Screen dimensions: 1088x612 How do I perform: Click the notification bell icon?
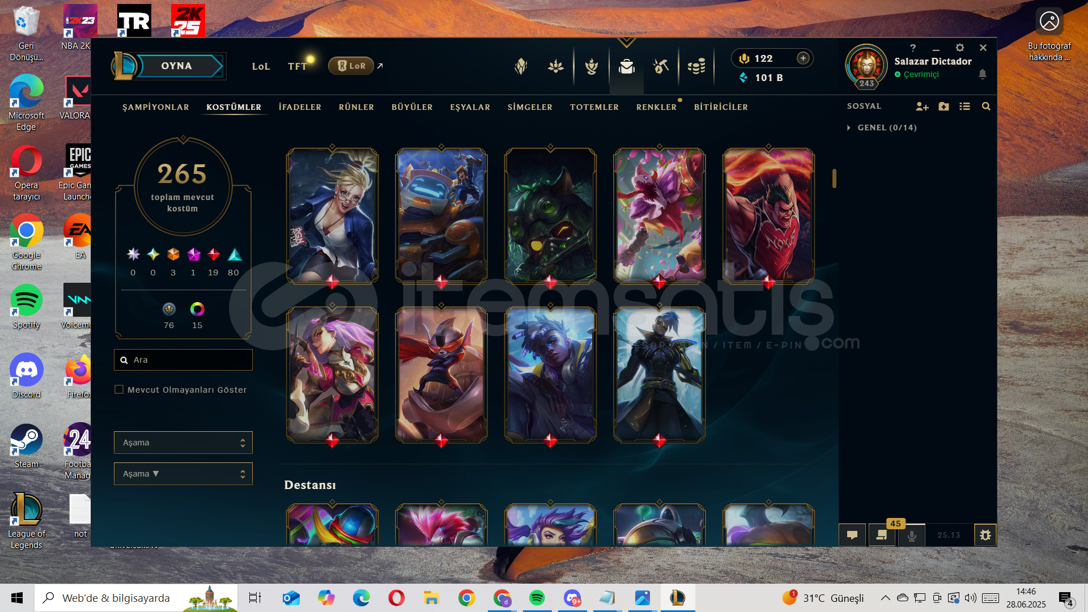pos(983,74)
